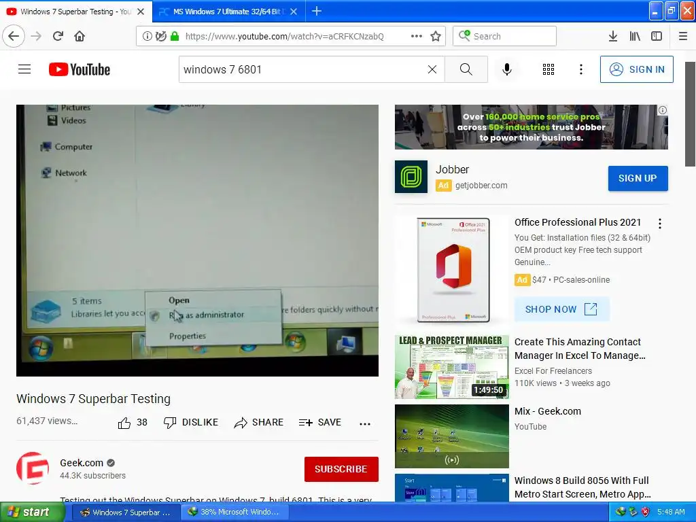Screen dimensions: 696x522
Task: Open tracking protection shield icon
Action: pyautogui.click(x=160, y=37)
